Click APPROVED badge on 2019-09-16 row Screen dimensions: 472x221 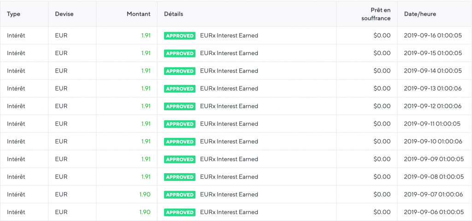pyautogui.click(x=180, y=36)
